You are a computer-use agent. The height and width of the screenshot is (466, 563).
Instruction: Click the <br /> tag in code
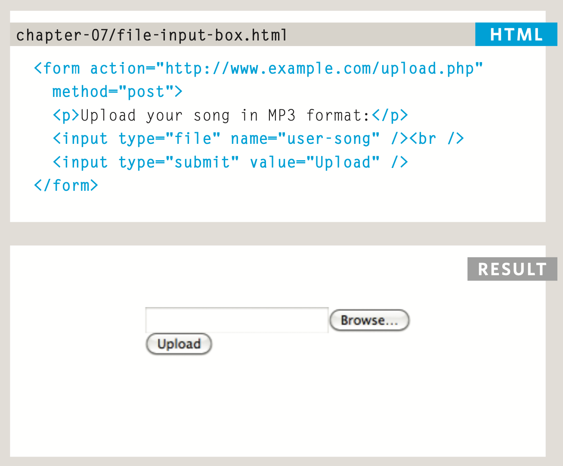(436, 139)
